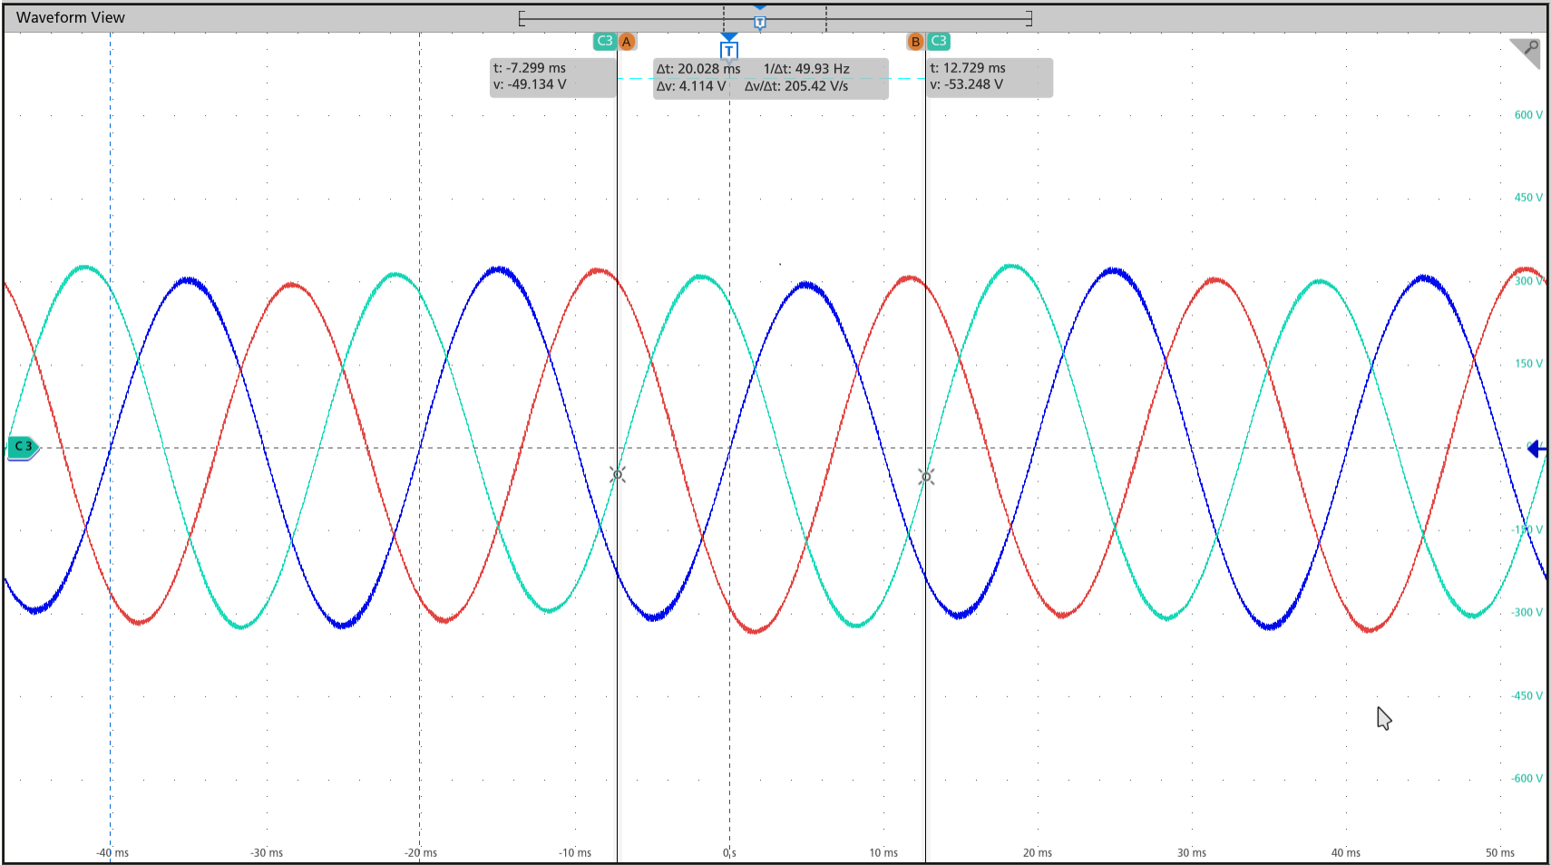The width and height of the screenshot is (1551, 865).
Task: Select the orange cursor B badge
Action: click(915, 42)
